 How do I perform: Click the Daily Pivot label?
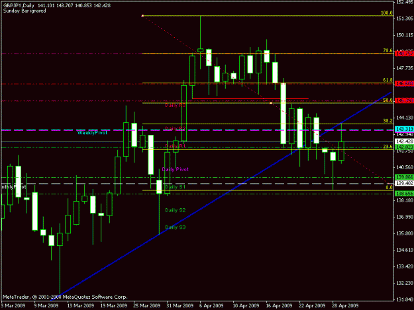[176, 169]
